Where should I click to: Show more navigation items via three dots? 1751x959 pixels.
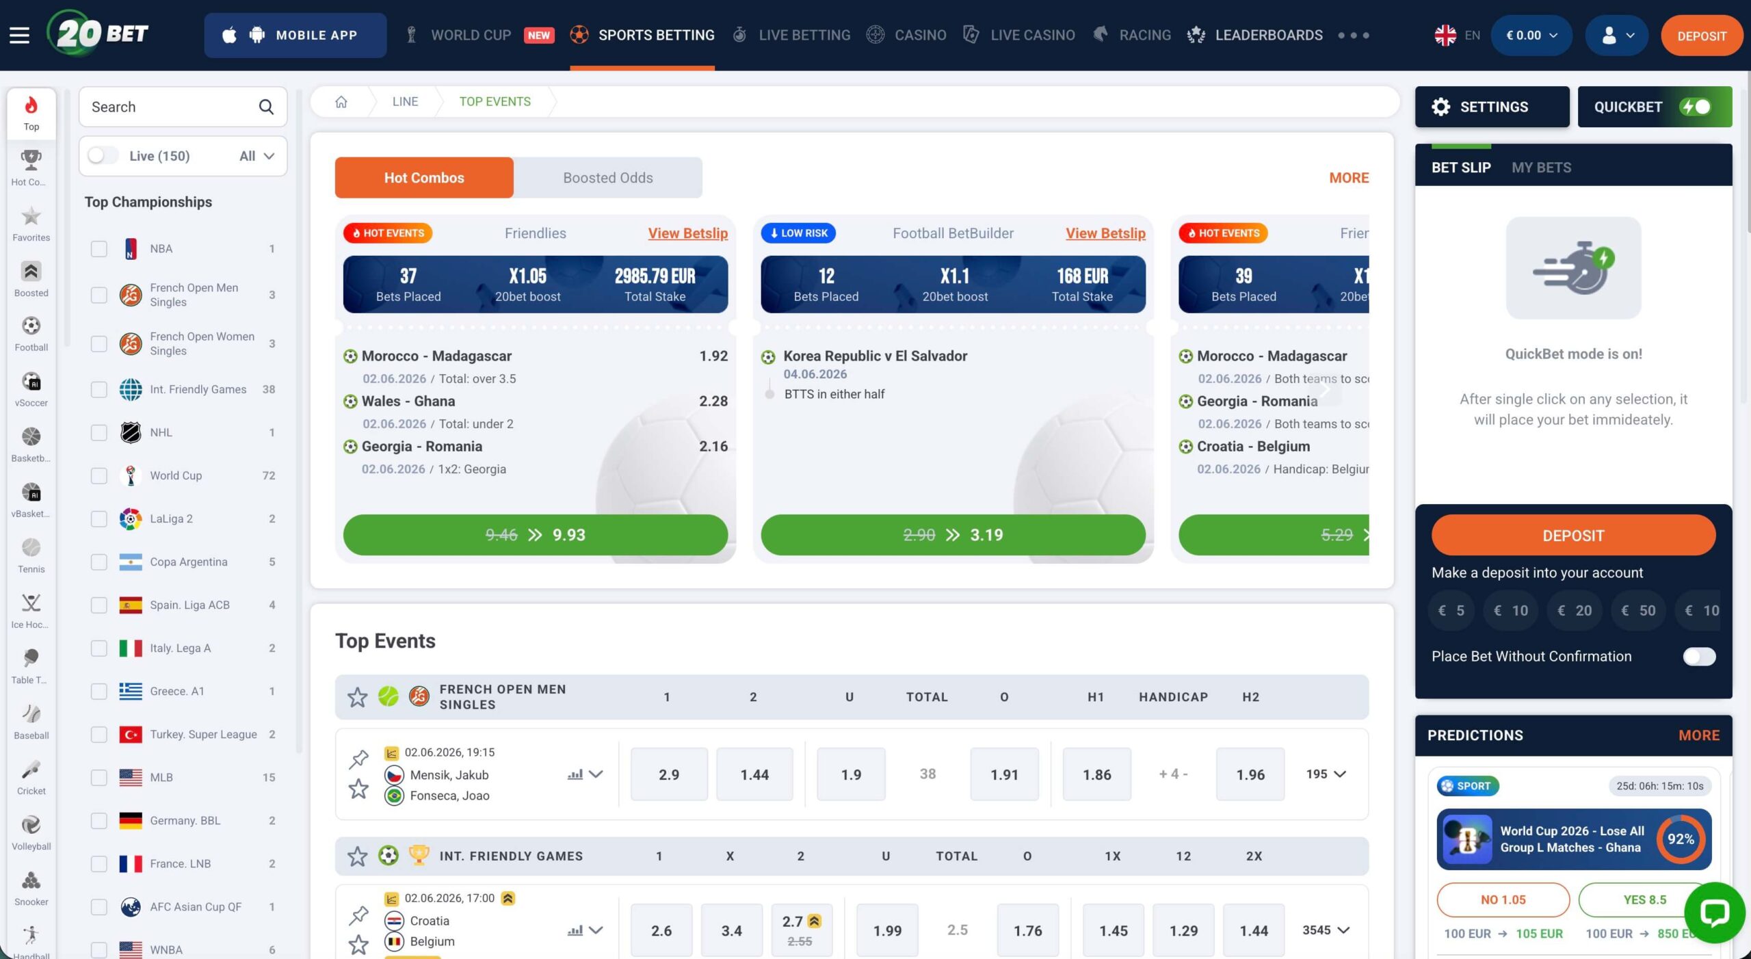tap(1354, 35)
